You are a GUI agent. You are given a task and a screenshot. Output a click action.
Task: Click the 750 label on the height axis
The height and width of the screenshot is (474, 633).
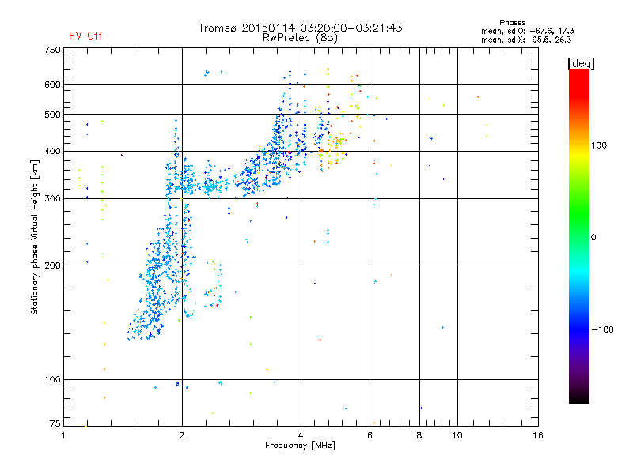(52, 50)
